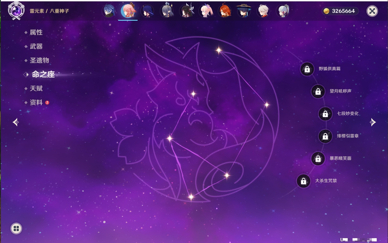View the locked 绯樱引雷章 constellation
This screenshot has width=388, height=243.
pos(325,136)
